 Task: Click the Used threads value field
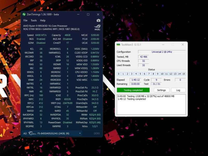coord(144,65)
